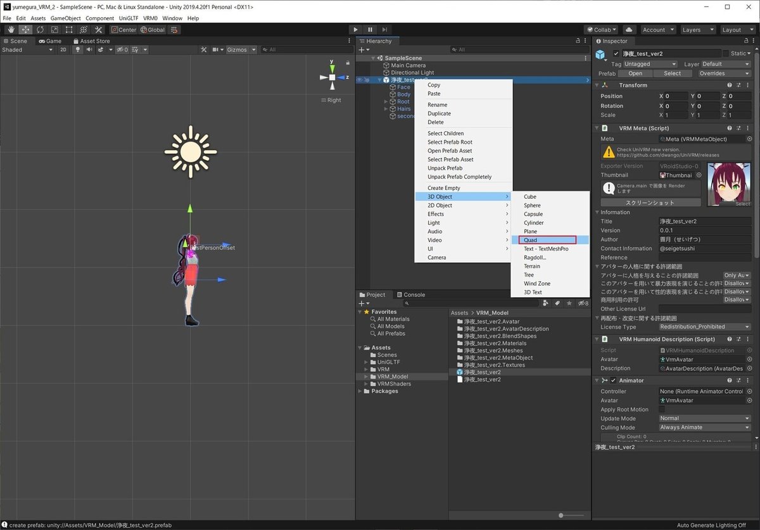The width and height of the screenshot is (760, 530).
Task: Switch to the Console tab
Action: (x=410, y=294)
